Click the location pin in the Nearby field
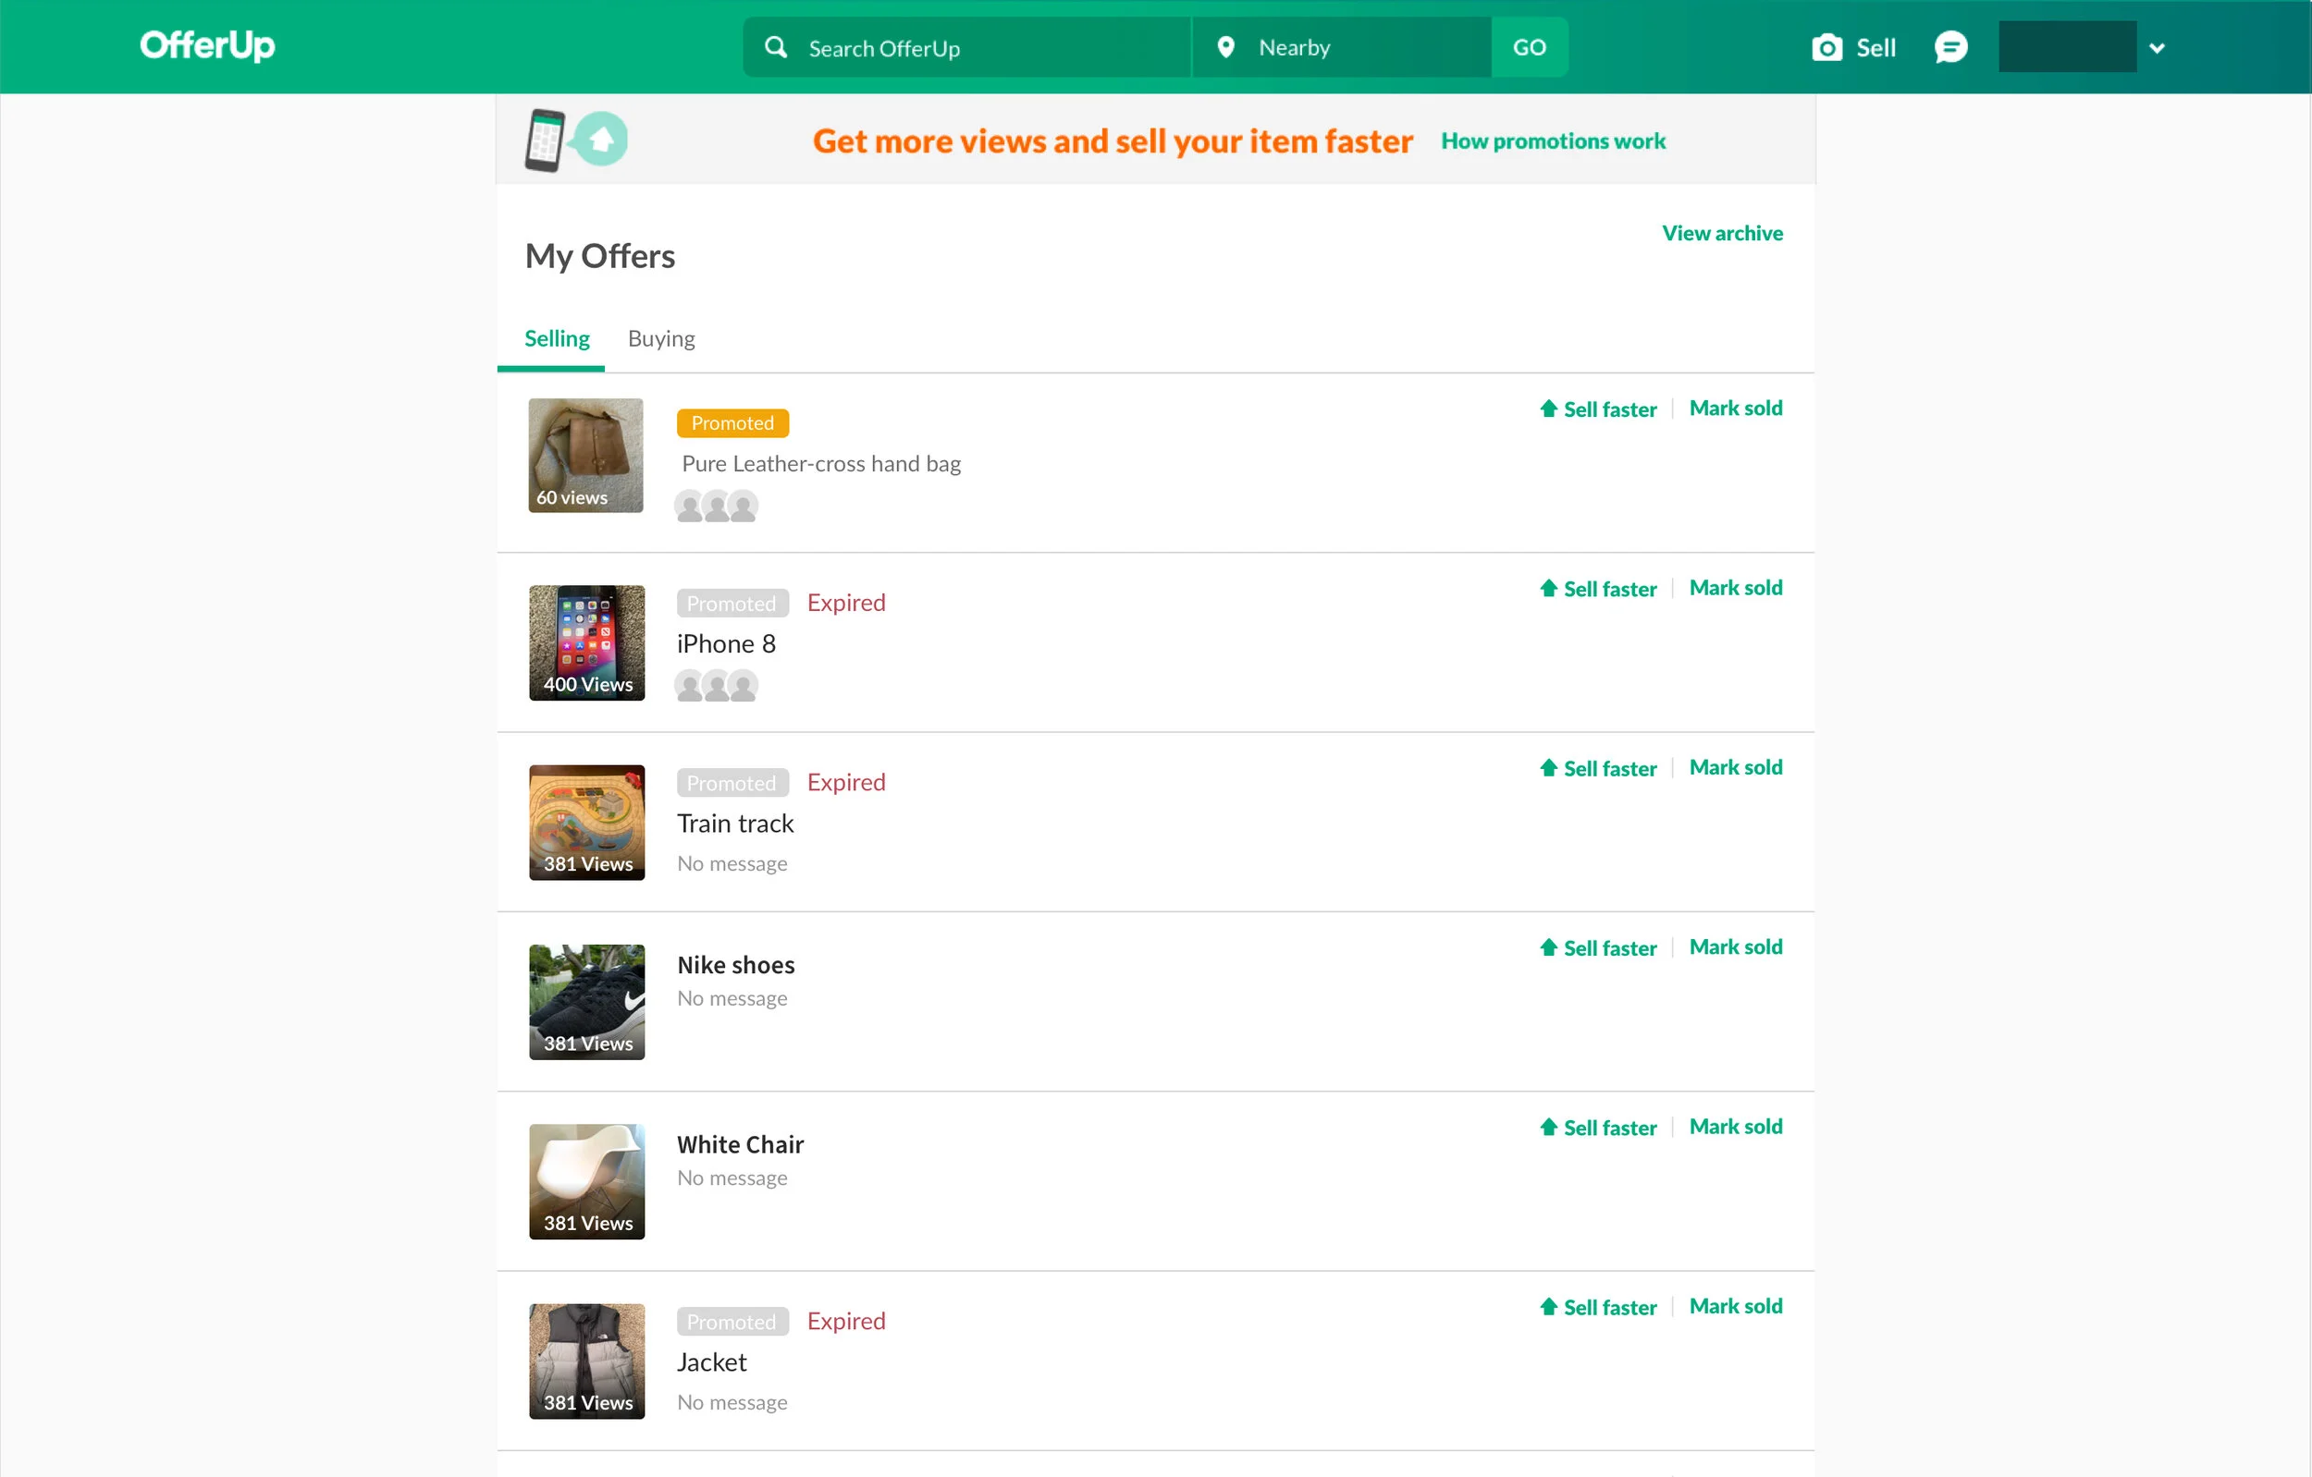The width and height of the screenshot is (2312, 1477). [x=1226, y=46]
